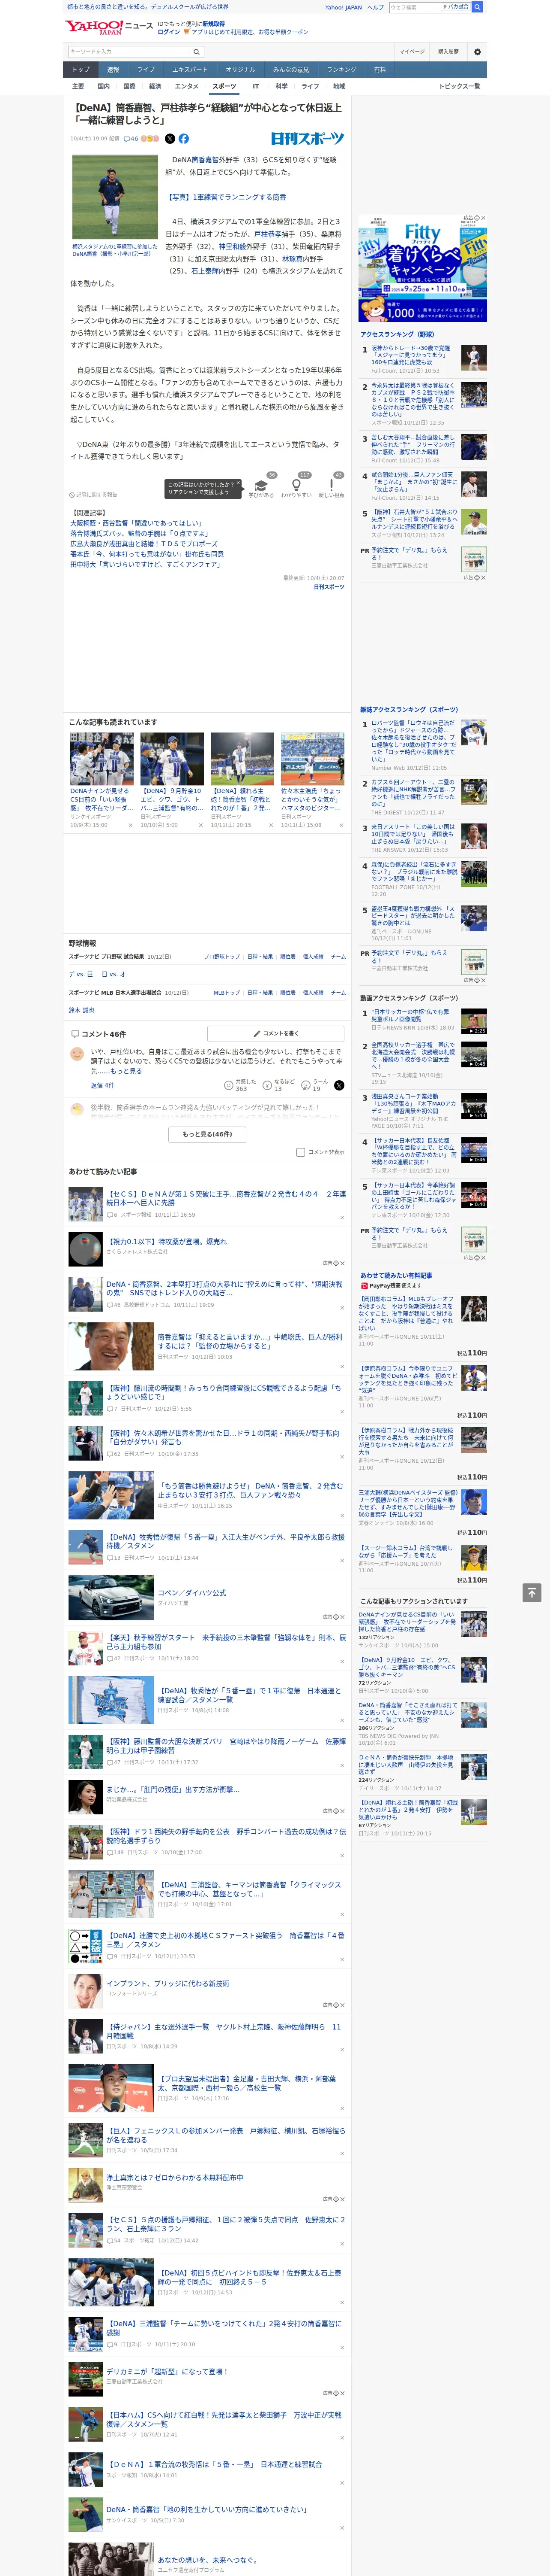Viewport: 550px width, 2576px height.
Task: Select the オリジナル tab
Action: [241, 70]
